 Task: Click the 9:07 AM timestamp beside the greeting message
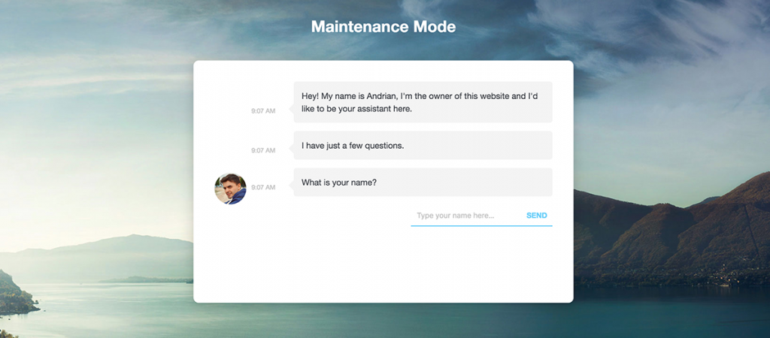263,111
